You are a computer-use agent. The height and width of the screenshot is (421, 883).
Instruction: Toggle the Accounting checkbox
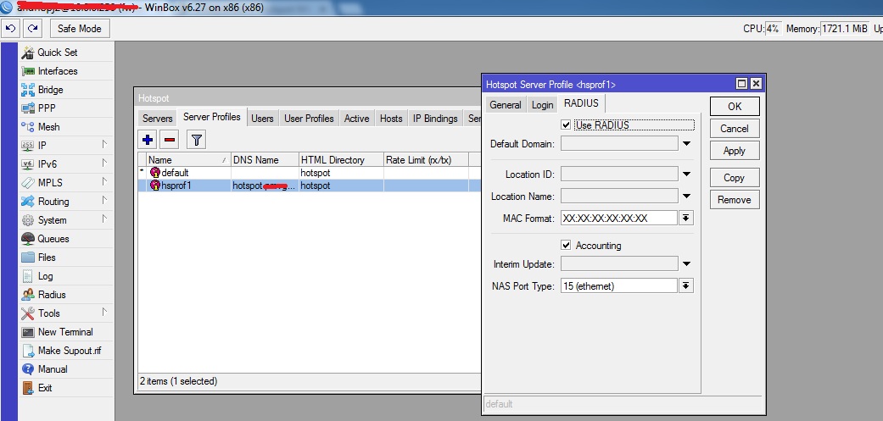click(566, 245)
